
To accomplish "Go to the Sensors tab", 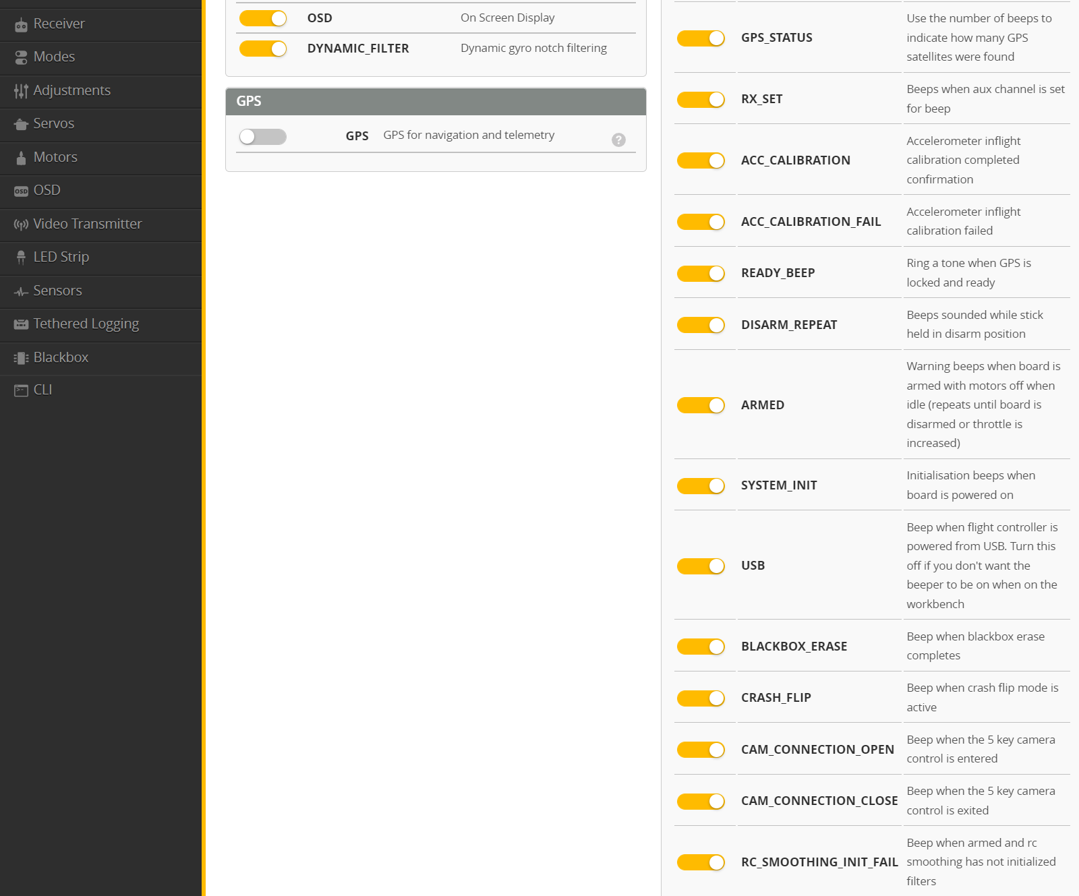I will [57, 291].
